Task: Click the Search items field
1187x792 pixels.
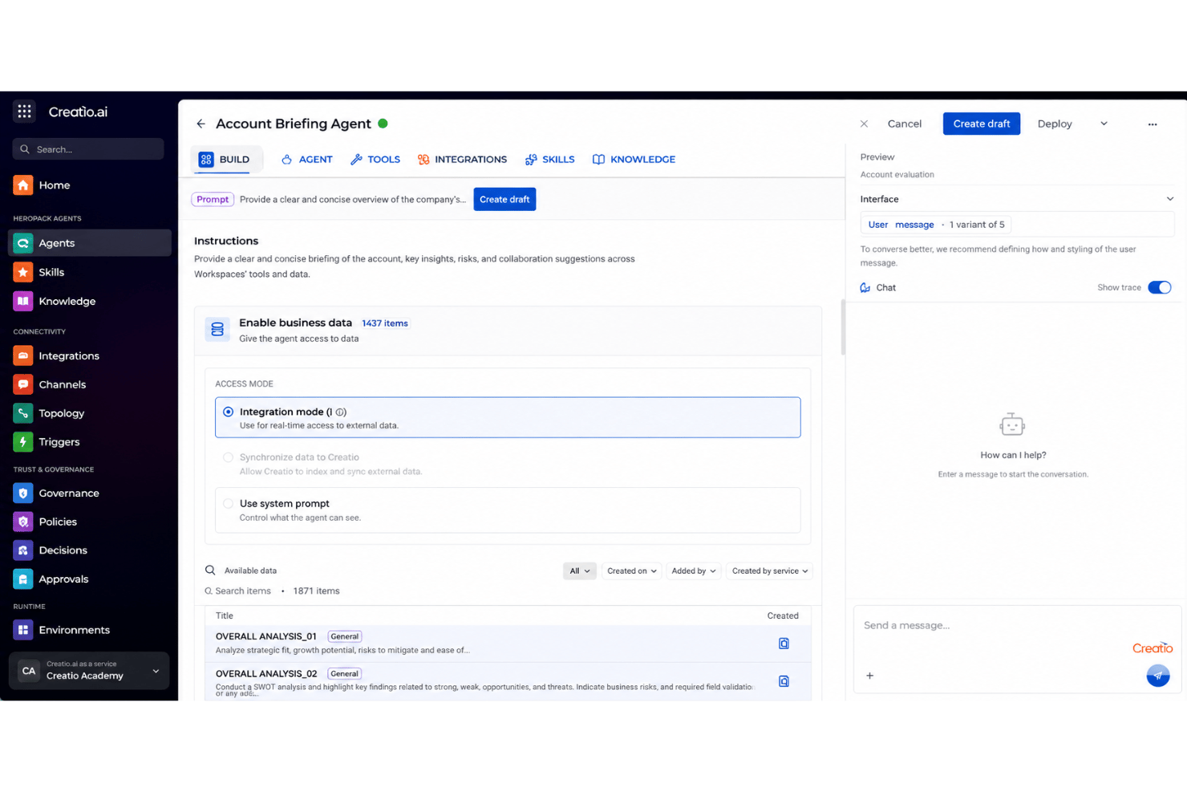Action: (238, 591)
